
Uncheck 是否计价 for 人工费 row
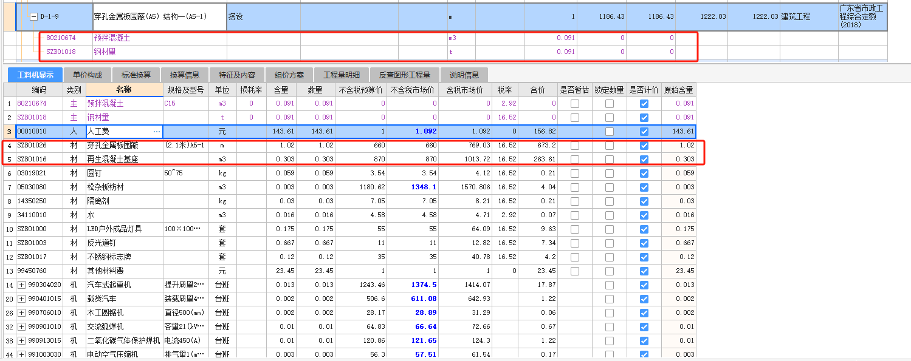(x=644, y=132)
